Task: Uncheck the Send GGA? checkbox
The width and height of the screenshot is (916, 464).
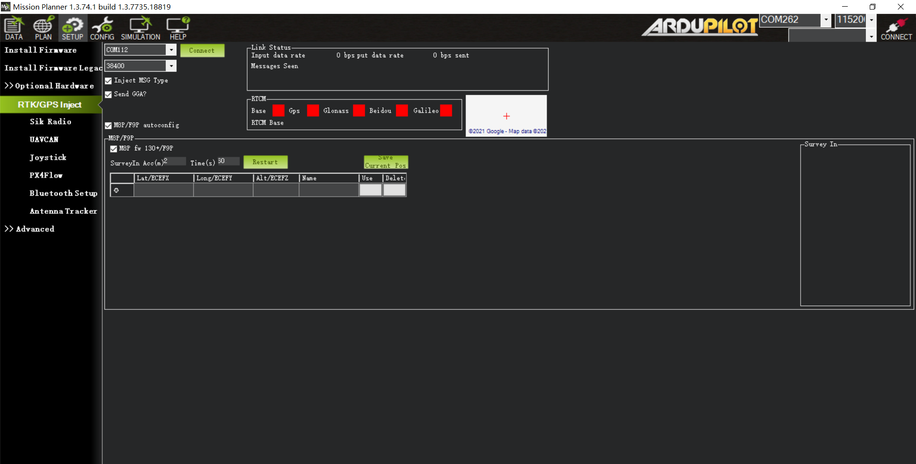Action: [x=108, y=95]
